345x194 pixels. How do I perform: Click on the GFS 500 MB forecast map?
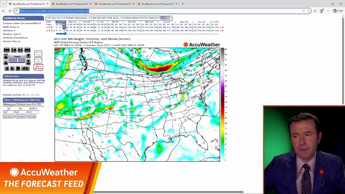(x=137, y=105)
